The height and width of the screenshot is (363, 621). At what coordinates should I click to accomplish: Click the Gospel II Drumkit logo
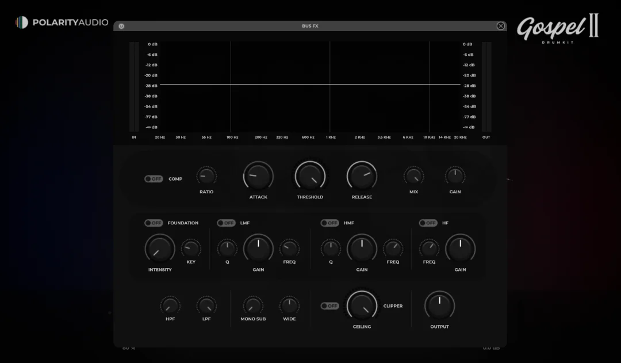point(557,28)
